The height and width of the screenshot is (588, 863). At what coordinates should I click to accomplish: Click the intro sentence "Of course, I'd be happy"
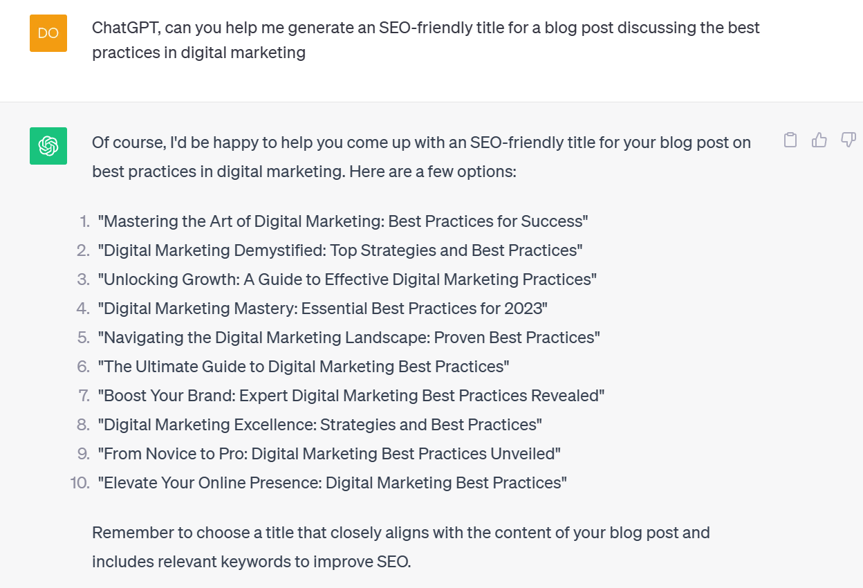tap(421, 156)
